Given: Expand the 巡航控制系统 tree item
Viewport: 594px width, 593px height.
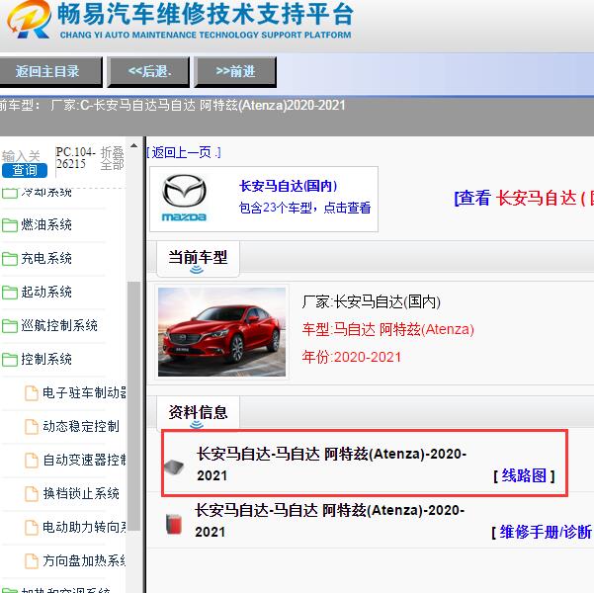Looking at the screenshot, I should tap(59, 325).
